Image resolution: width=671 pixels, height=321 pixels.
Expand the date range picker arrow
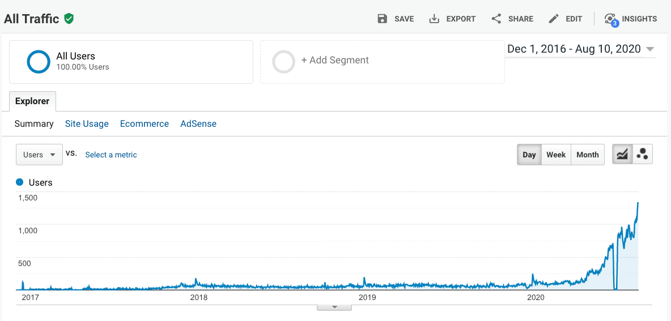point(650,49)
